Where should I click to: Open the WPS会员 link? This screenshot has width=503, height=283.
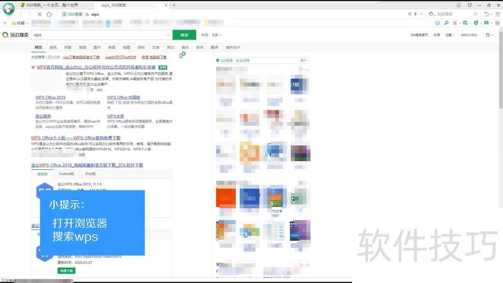click(116, 116)
